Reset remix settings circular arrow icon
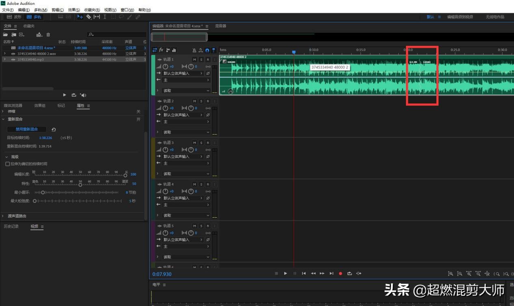 [54, 129]
